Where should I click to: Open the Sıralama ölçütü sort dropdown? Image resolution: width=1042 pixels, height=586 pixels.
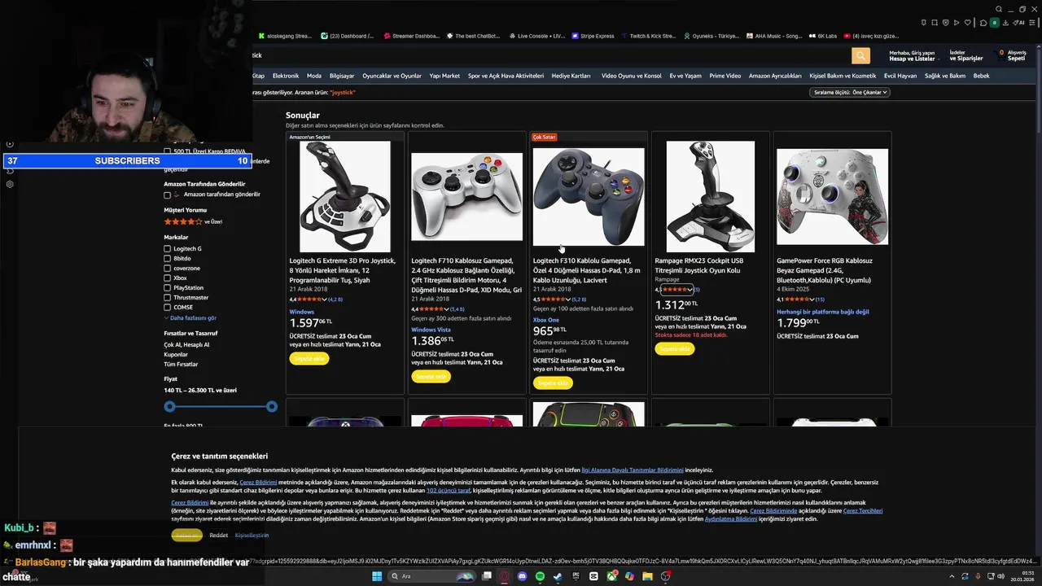pos(849,92)
